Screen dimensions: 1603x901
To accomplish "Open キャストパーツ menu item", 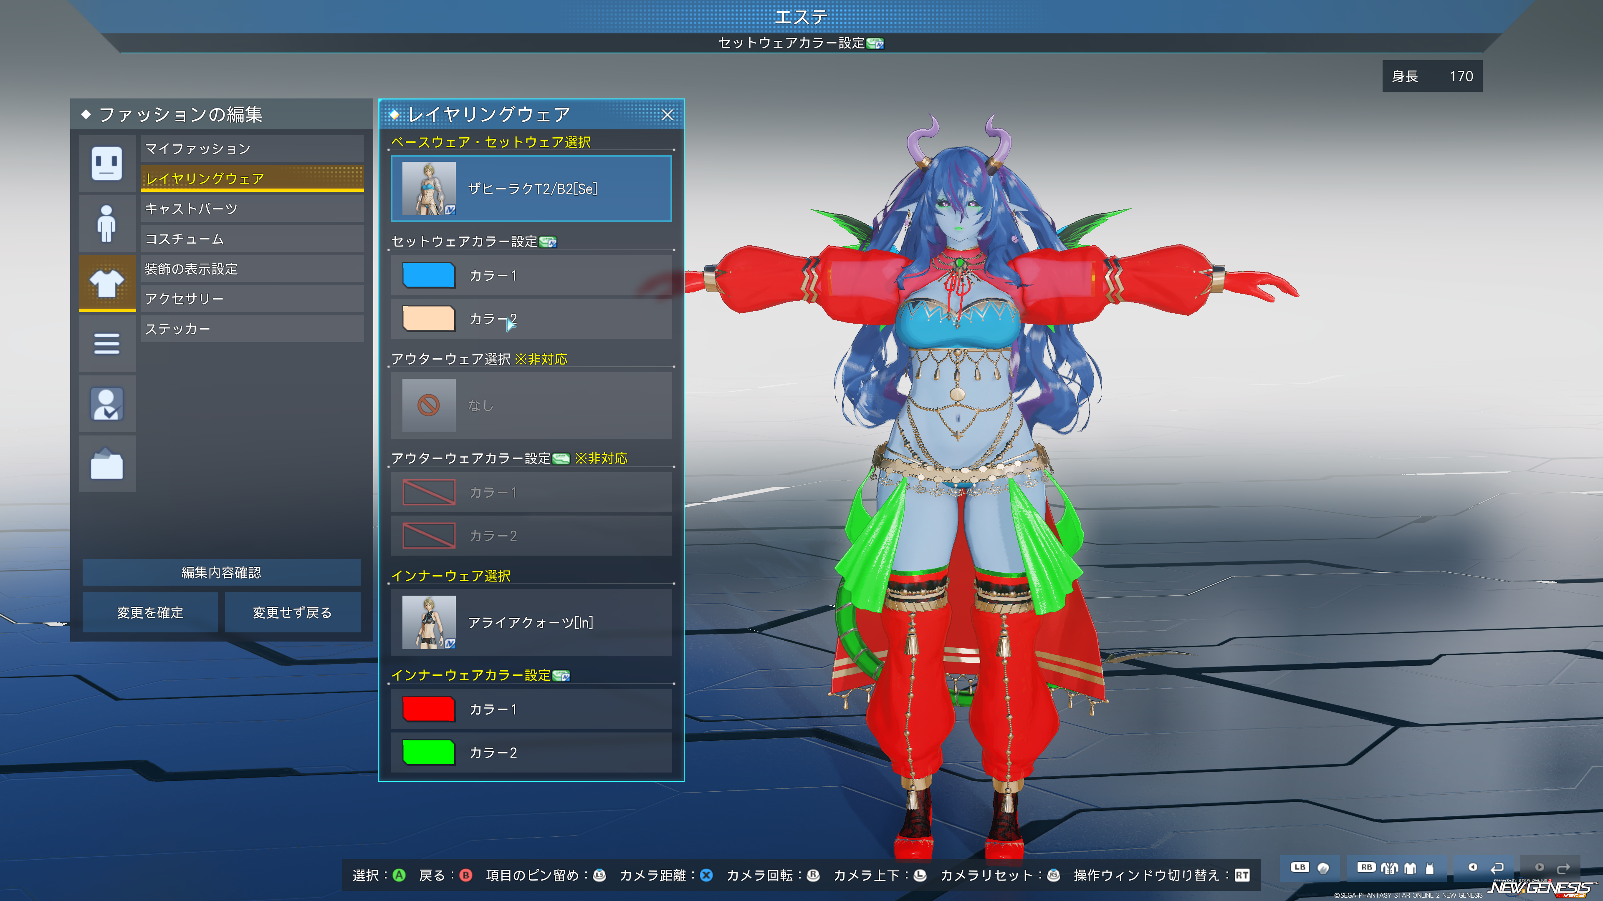I will (252, 209).
